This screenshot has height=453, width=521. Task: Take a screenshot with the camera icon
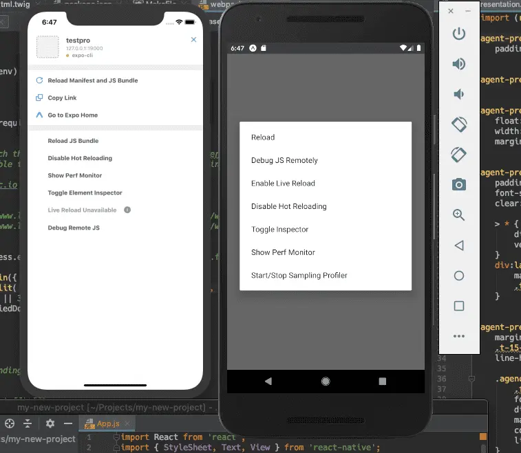pyautogui.click(x=459, y=184)
